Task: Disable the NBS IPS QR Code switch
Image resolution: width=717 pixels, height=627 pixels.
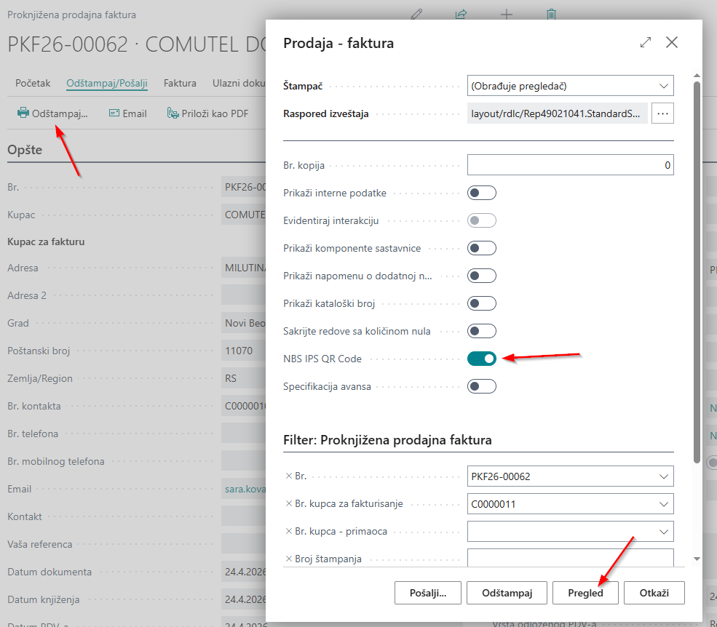Action: pos(481,359)
